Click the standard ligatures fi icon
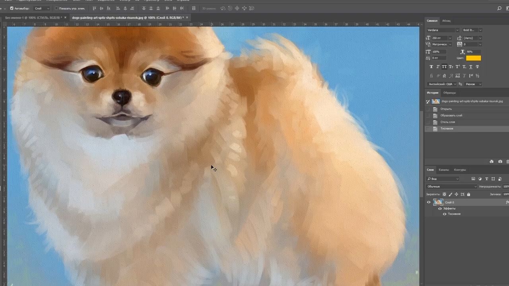The width and height of the screenshot is (509, 286). click(x=431, y=76)
